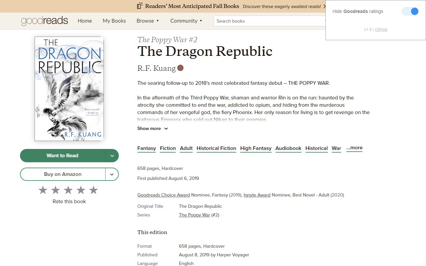Expand the description with Show more

[x=152, y=128]
